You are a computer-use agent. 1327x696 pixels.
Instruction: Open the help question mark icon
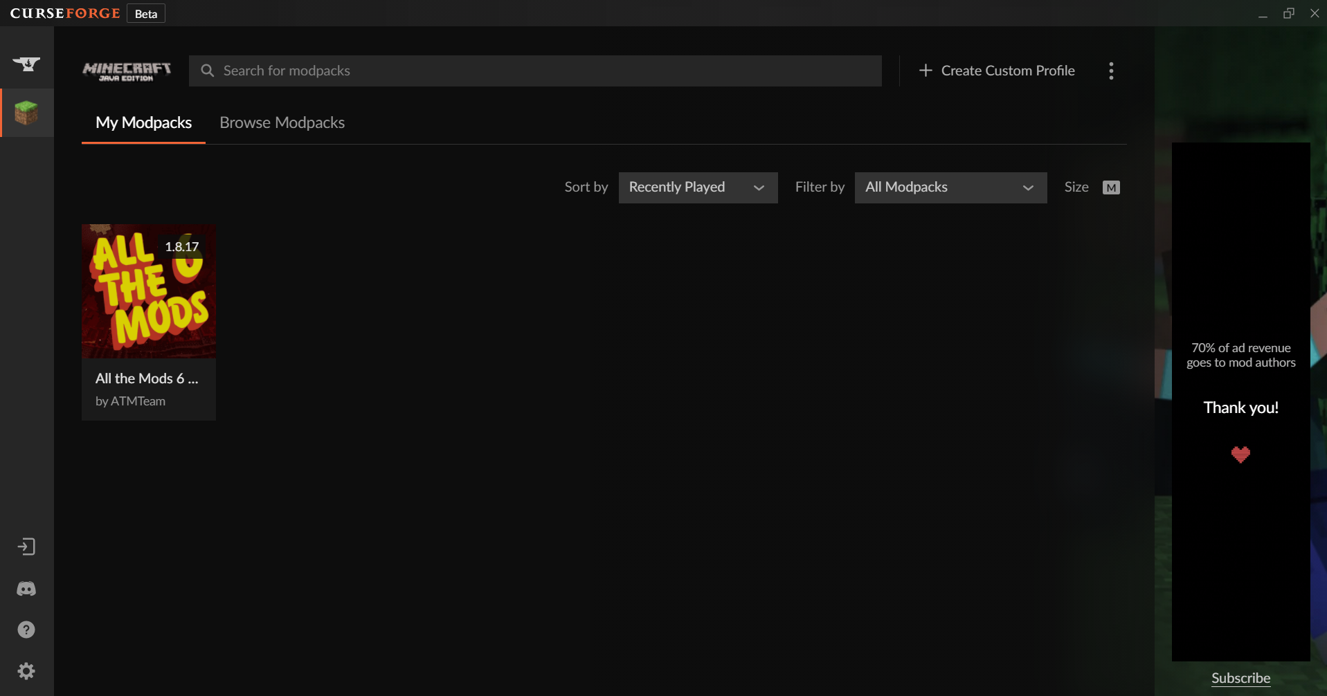click(x=26, y=630)
